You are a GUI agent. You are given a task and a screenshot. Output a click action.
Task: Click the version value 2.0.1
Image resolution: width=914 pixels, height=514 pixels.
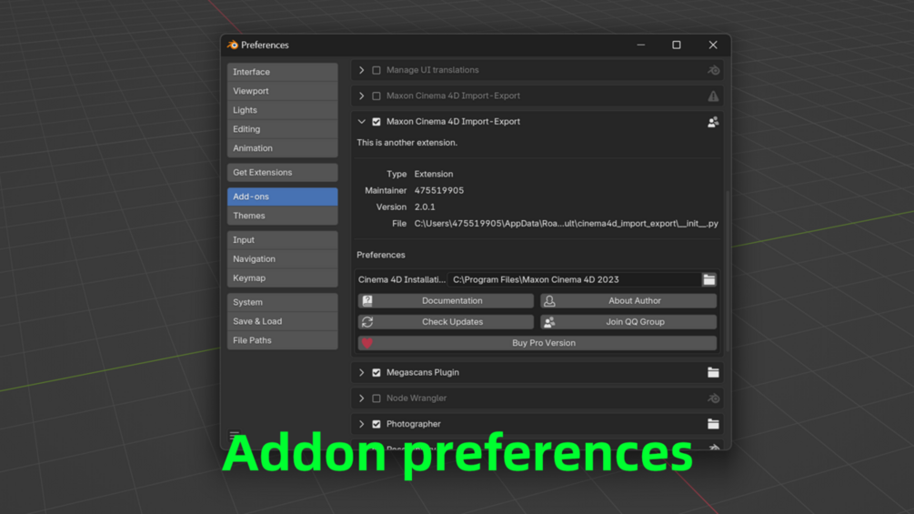coord(425,207)
